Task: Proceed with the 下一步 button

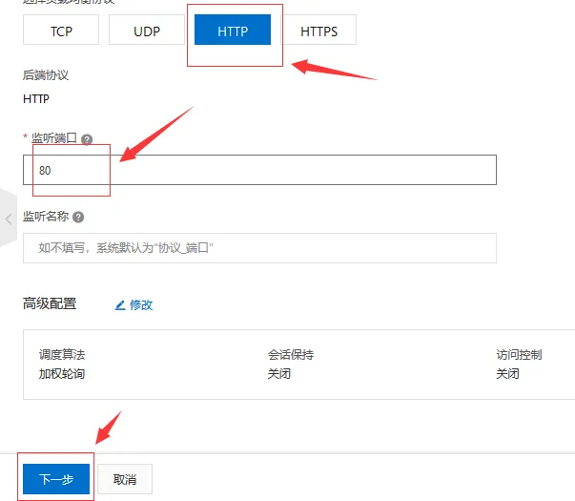Action: tap(56, 479)
